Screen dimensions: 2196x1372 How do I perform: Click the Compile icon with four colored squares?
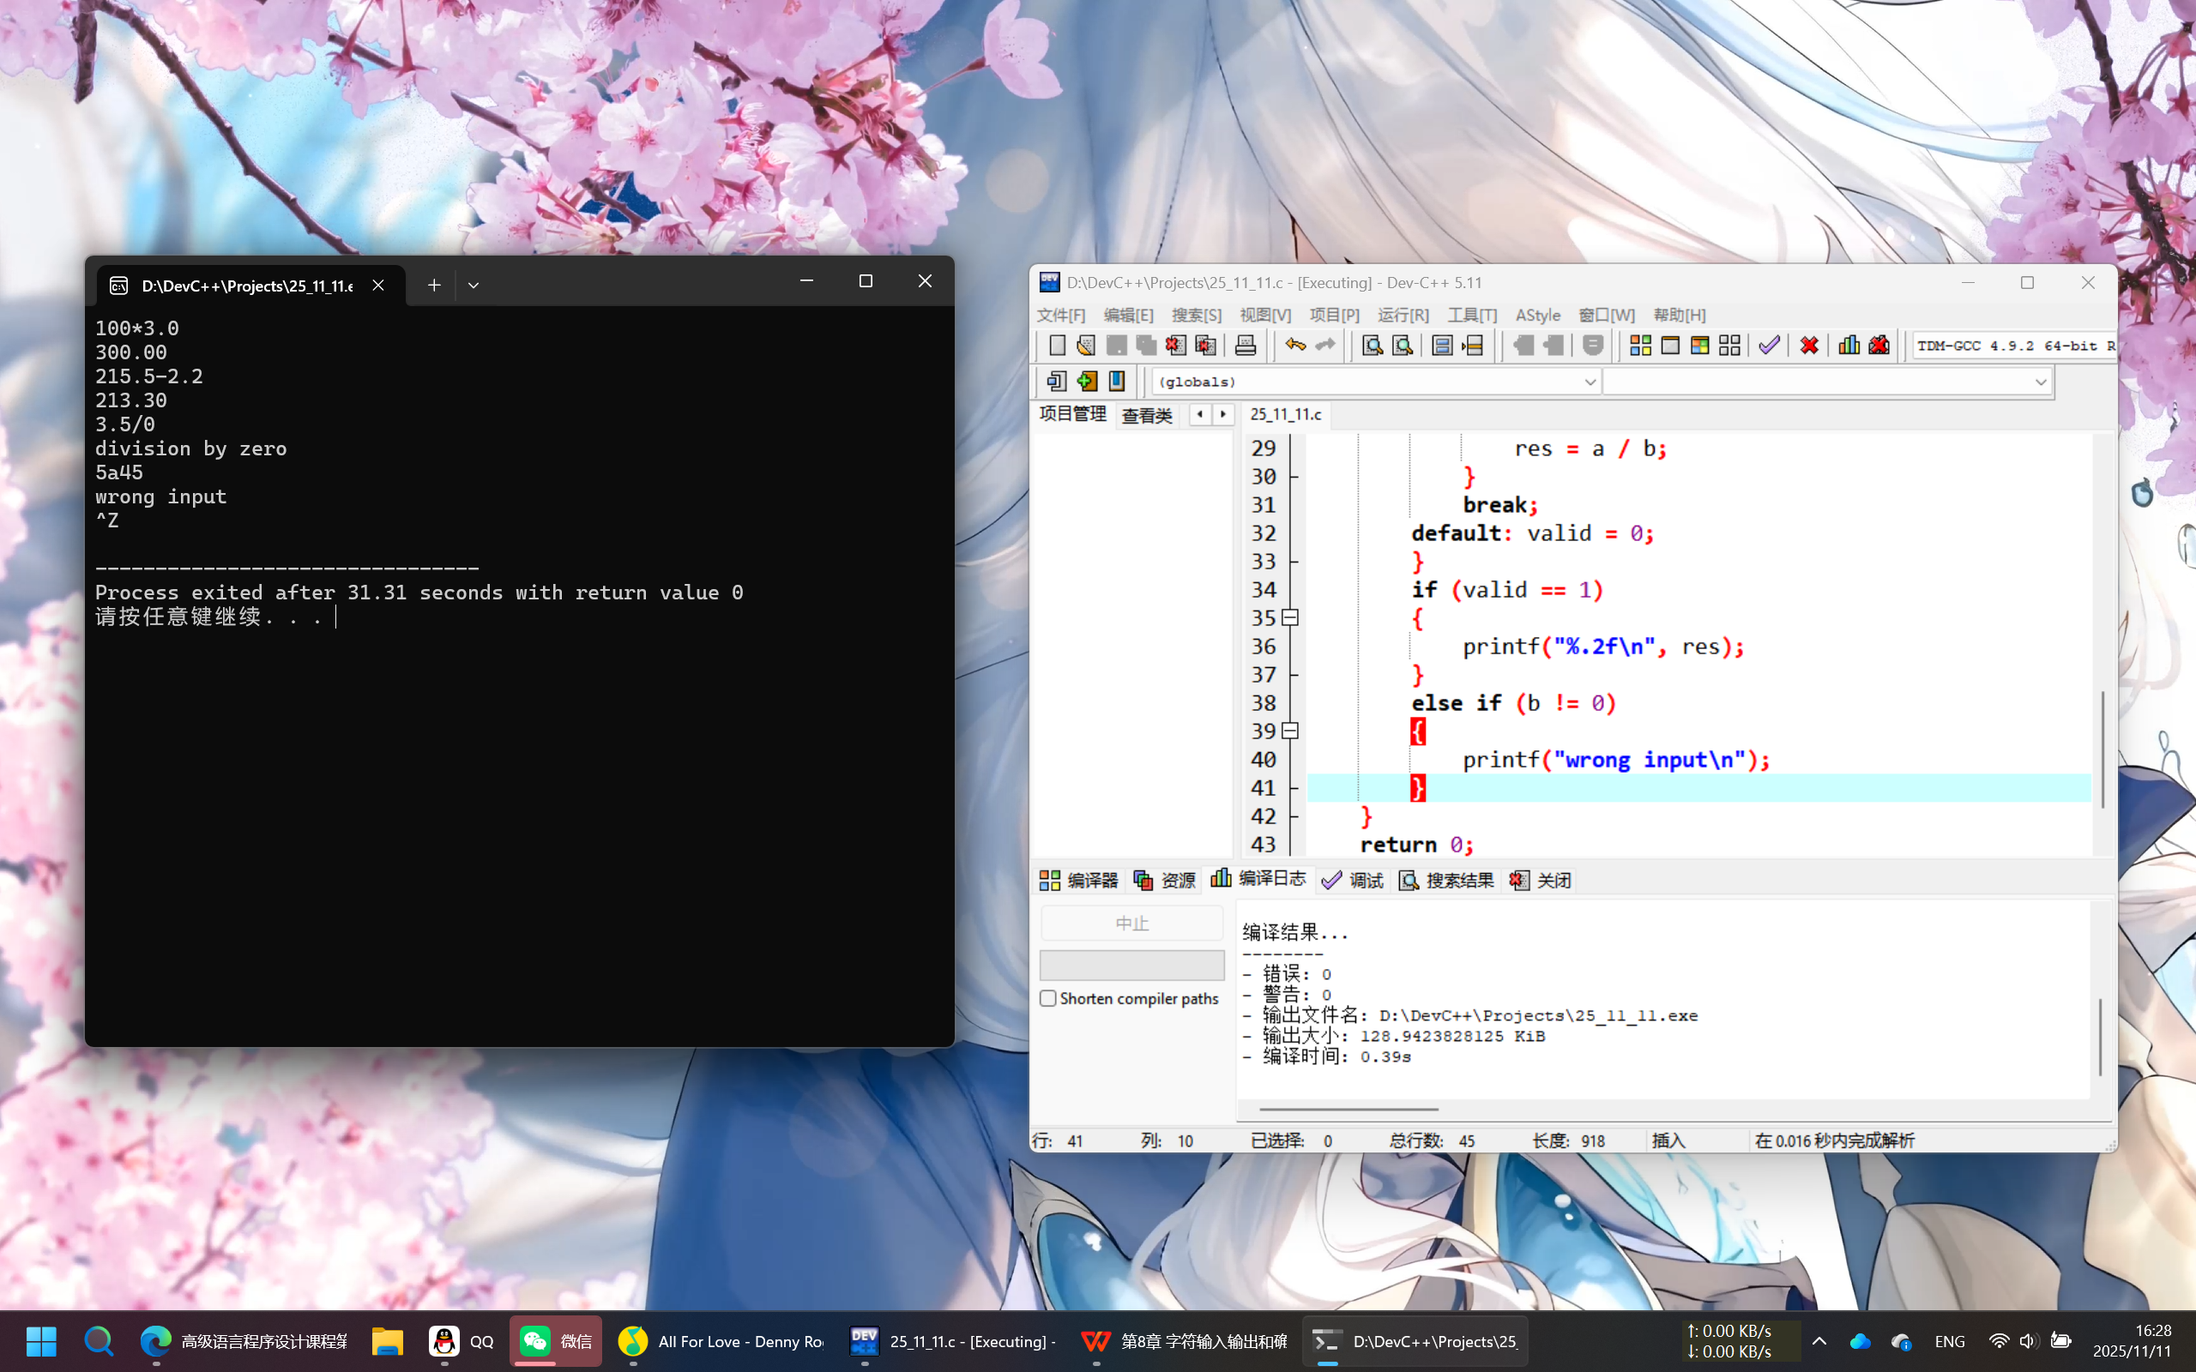pyautogui.click(x=1640, y=346)
